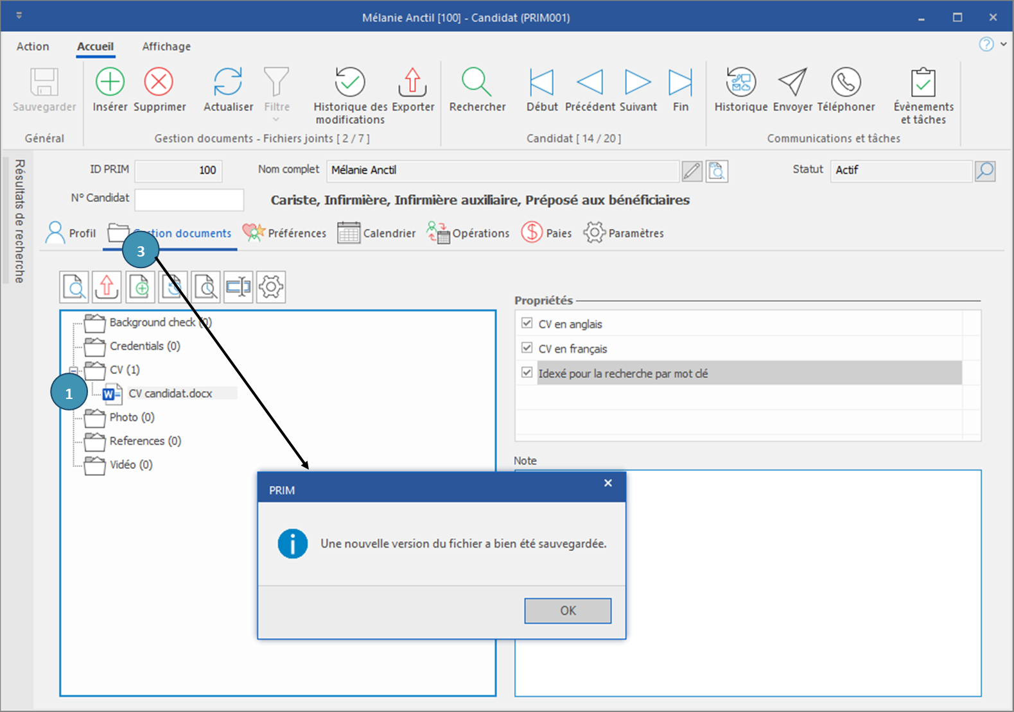Click the Téléphoner phone icon
The width and height of the screenshot is (1014, 712).
tap(846, 82)
